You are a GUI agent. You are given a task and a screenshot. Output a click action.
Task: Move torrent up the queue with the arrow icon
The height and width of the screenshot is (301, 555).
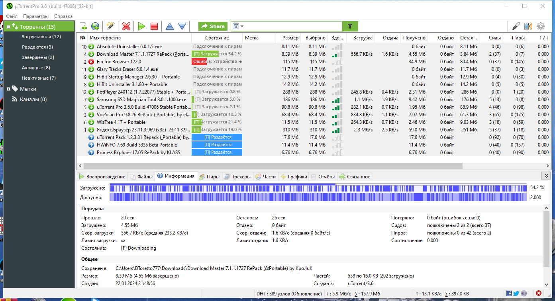(x=170, y=26)
